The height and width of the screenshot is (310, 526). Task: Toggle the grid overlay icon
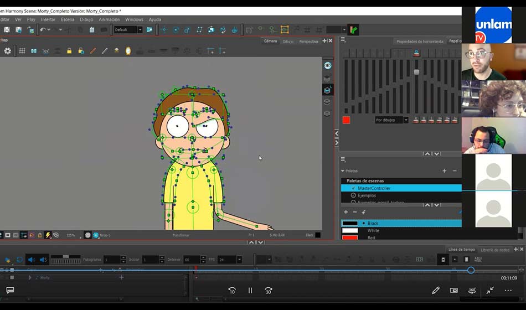pyautogui.click(x=22, y=51)
